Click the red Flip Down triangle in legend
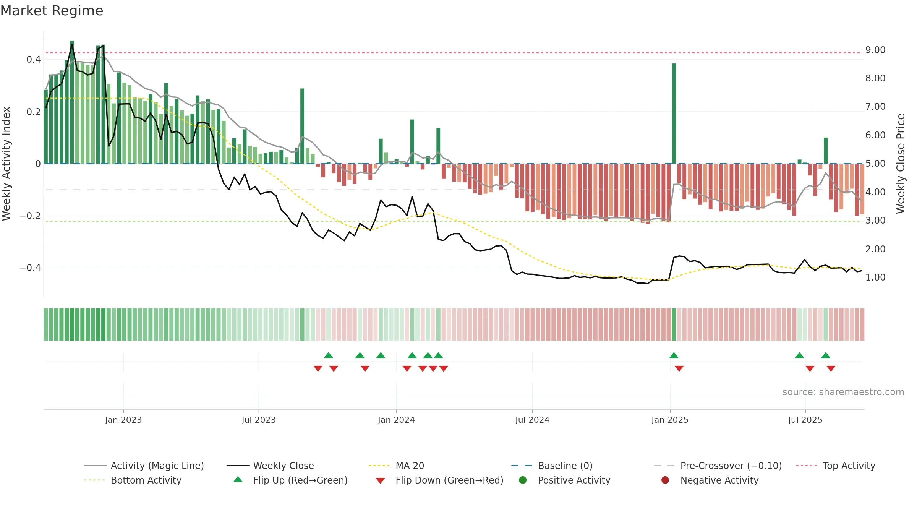Image resolution: width=917 pixels, height=516 pixels. pos(380,481)
